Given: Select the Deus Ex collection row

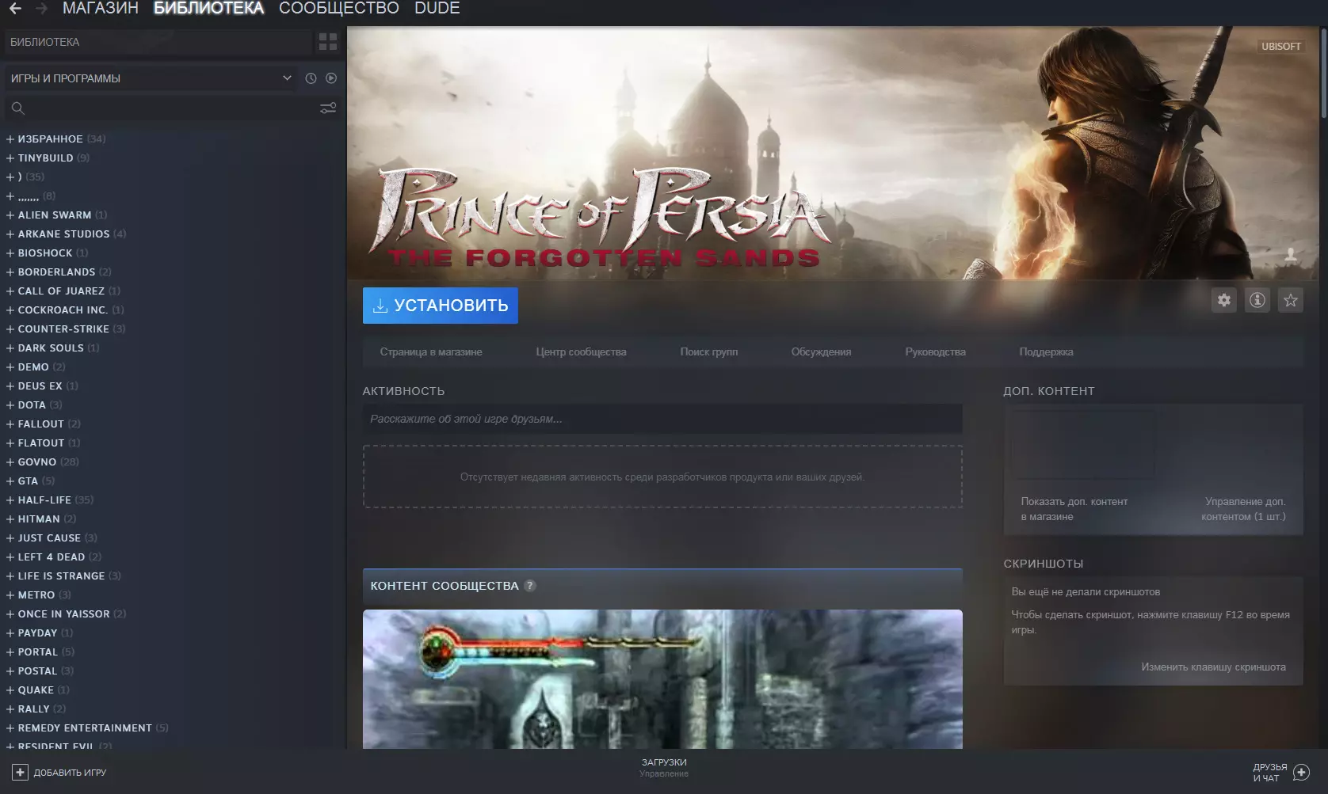Looking at the screenshot, I should 173,386.
